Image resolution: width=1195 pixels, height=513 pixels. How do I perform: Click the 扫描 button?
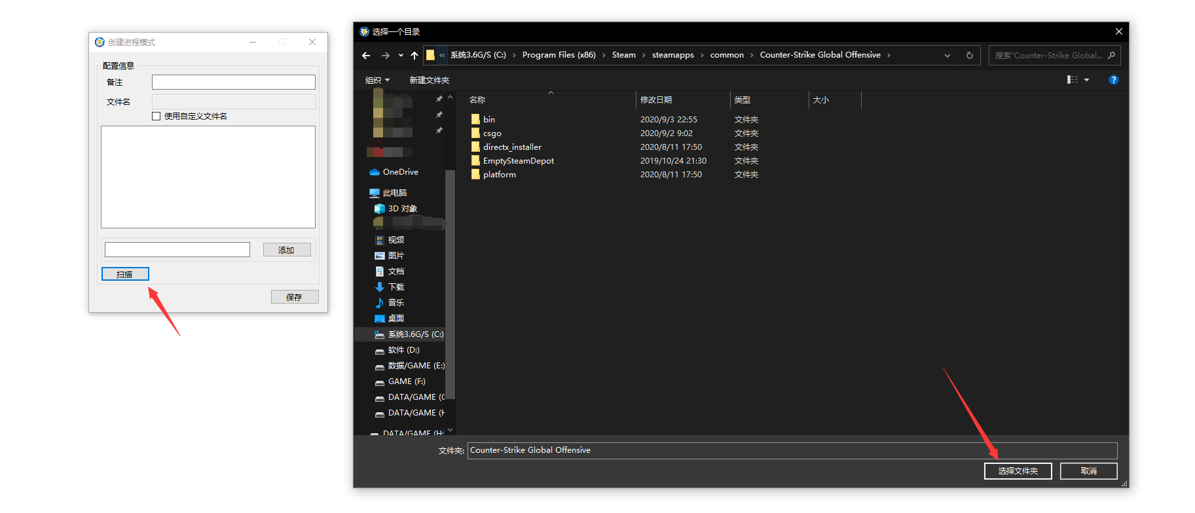125,274
